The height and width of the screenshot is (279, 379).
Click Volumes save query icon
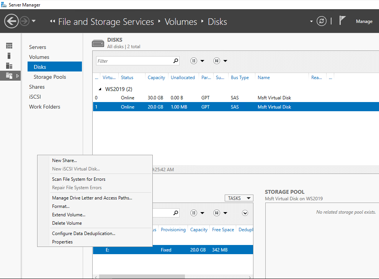point(217,213)
